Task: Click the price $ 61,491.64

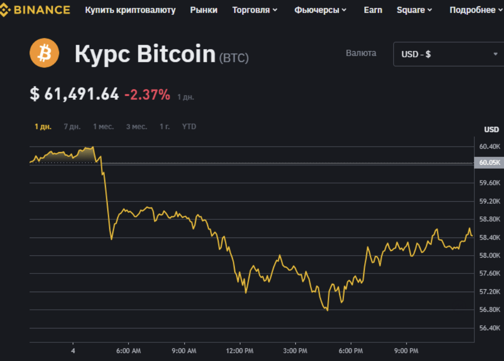Action: pos(74,94)
